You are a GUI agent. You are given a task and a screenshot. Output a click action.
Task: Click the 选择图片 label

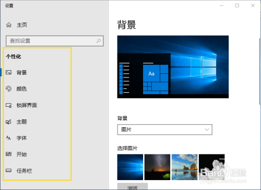point(127,148)
